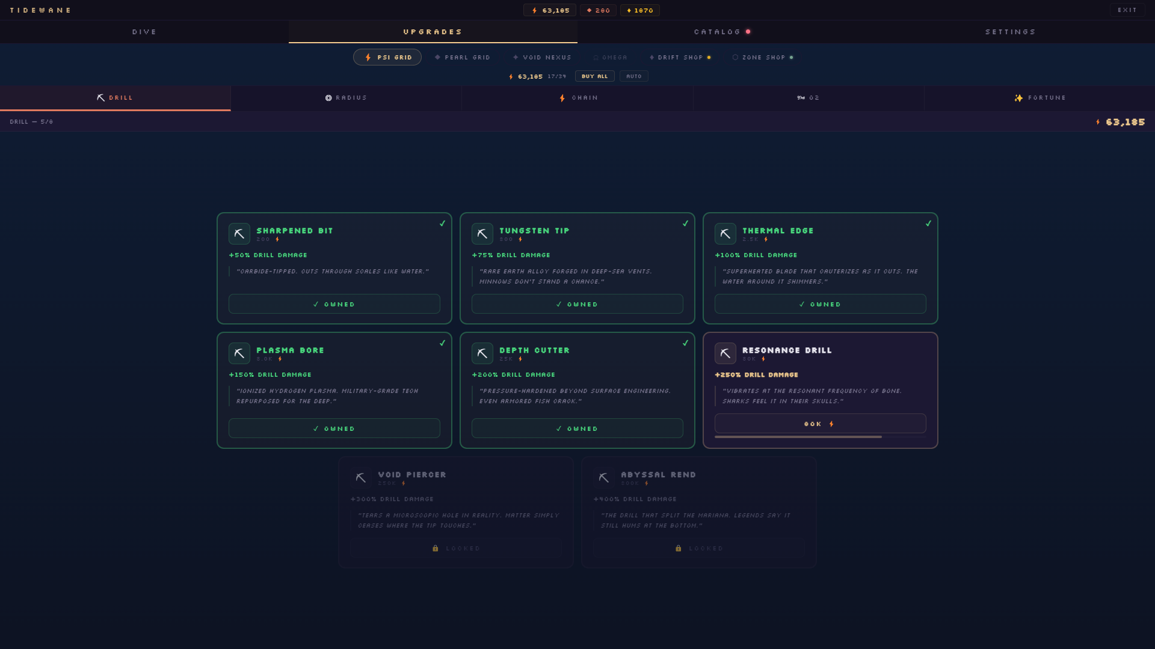The image size is (1155, 649).
Task: Select the PSI Grid currency pill
Action: pos(387,58)
